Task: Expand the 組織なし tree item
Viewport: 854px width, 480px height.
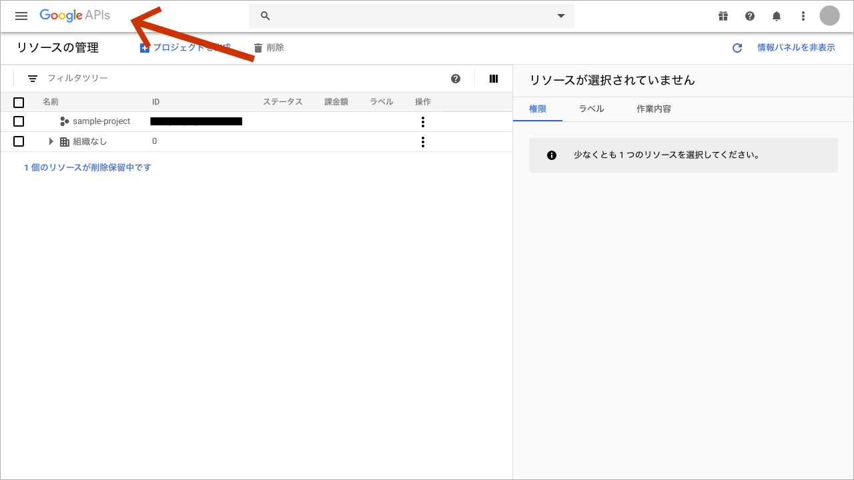Action: (51, 141)
